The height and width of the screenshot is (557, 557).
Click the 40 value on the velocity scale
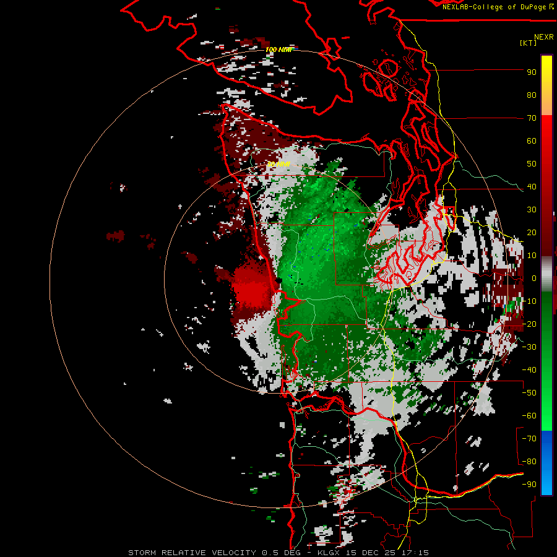coord(532,186)
